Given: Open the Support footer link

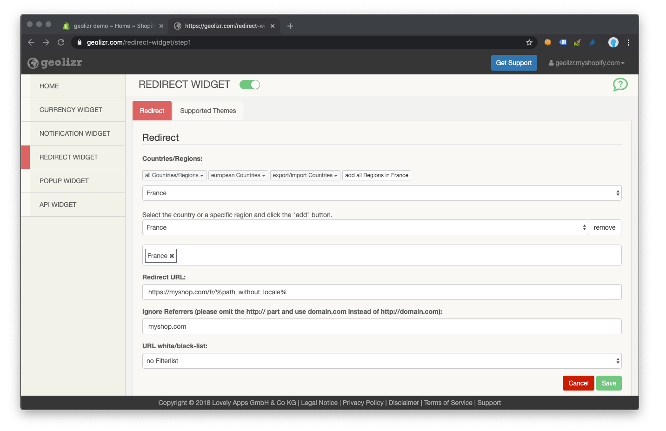Looking at the screenshot, I should click(489, 403).
